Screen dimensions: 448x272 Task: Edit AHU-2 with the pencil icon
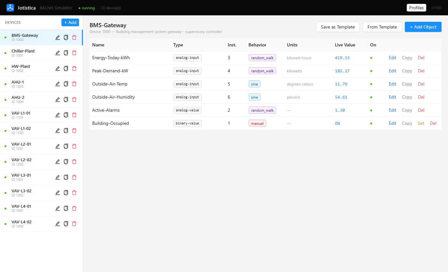click(58, 100)
